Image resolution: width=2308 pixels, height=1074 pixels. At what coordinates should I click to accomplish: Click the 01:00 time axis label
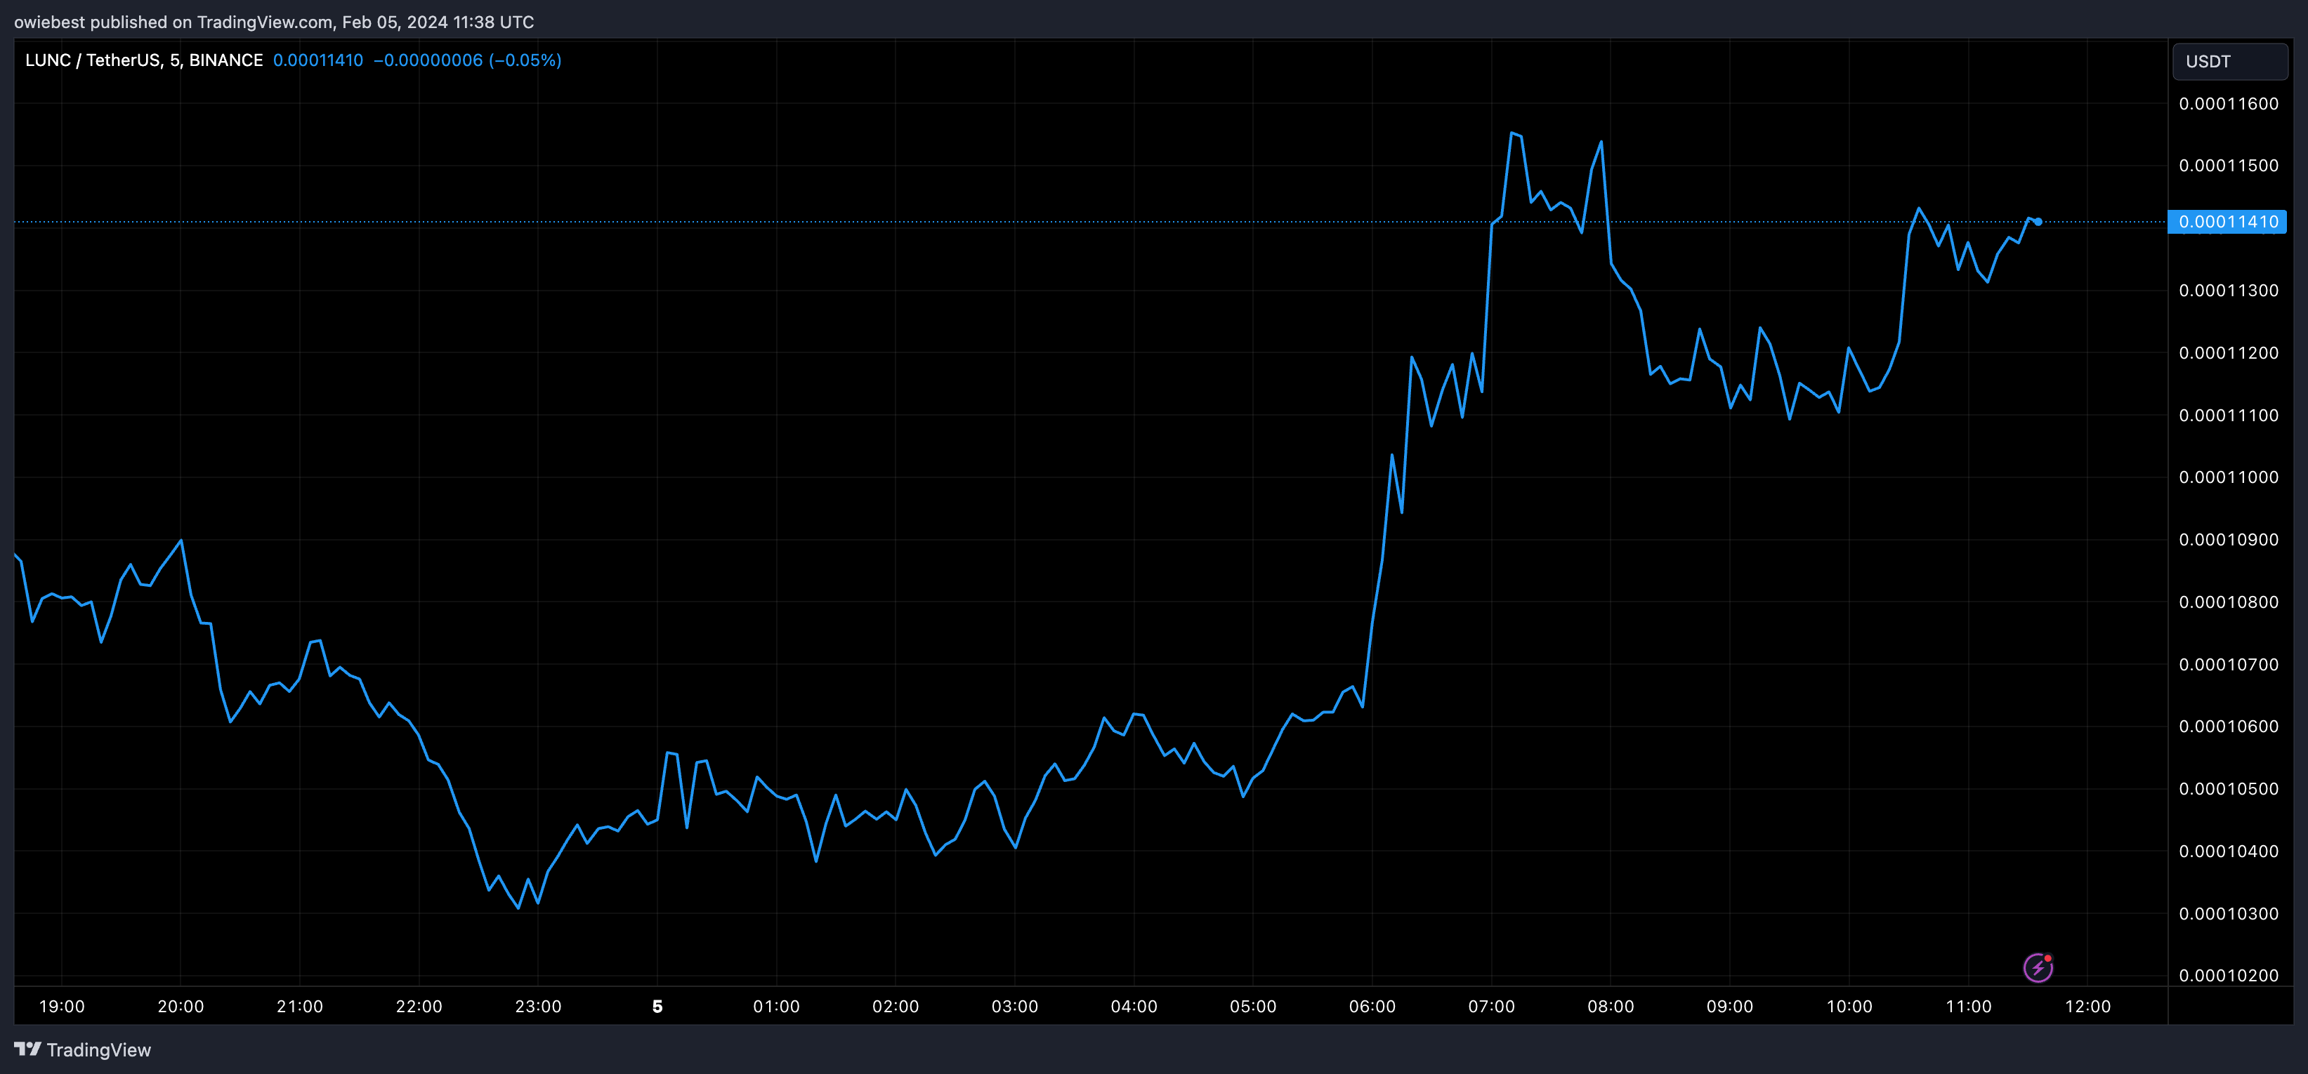(x=777, y=1006)
